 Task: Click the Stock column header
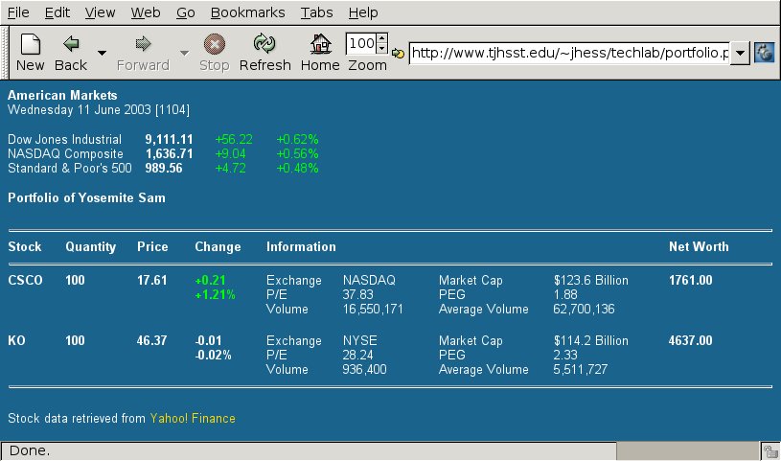tap(24, 246)
